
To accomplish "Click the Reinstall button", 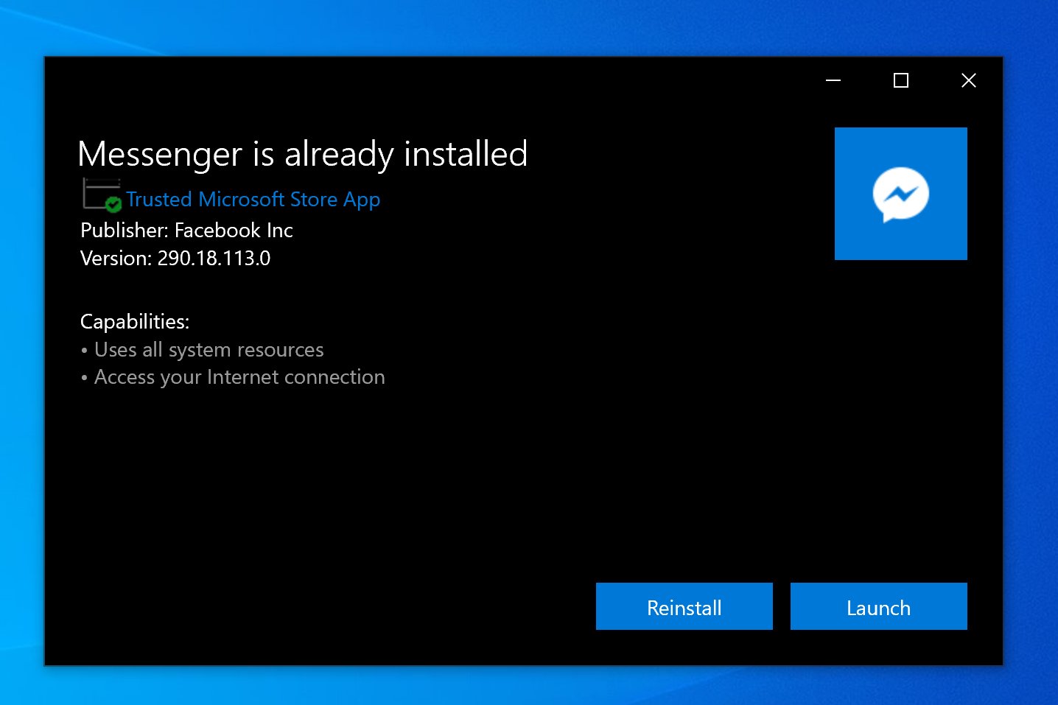I will point(684,606).
